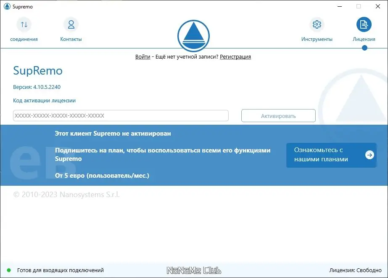Click the central Supremo triangle logo
388x278 pixels.
(x=193, y=36)
